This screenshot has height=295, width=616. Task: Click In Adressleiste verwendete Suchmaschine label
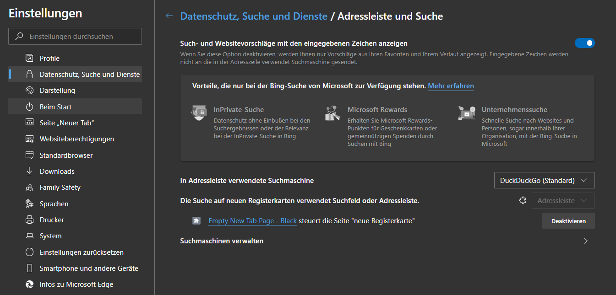tap(247, 181)
